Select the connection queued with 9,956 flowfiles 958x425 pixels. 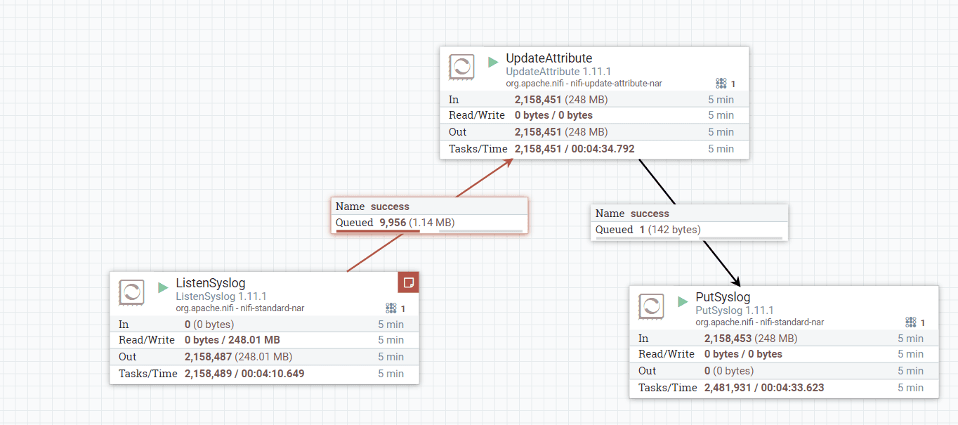pyautogui.click(x=429, y=215)
